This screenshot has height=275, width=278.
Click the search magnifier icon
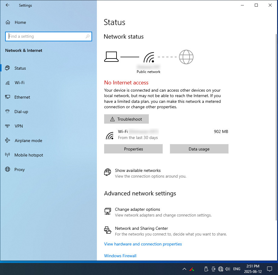click(88, 36)
